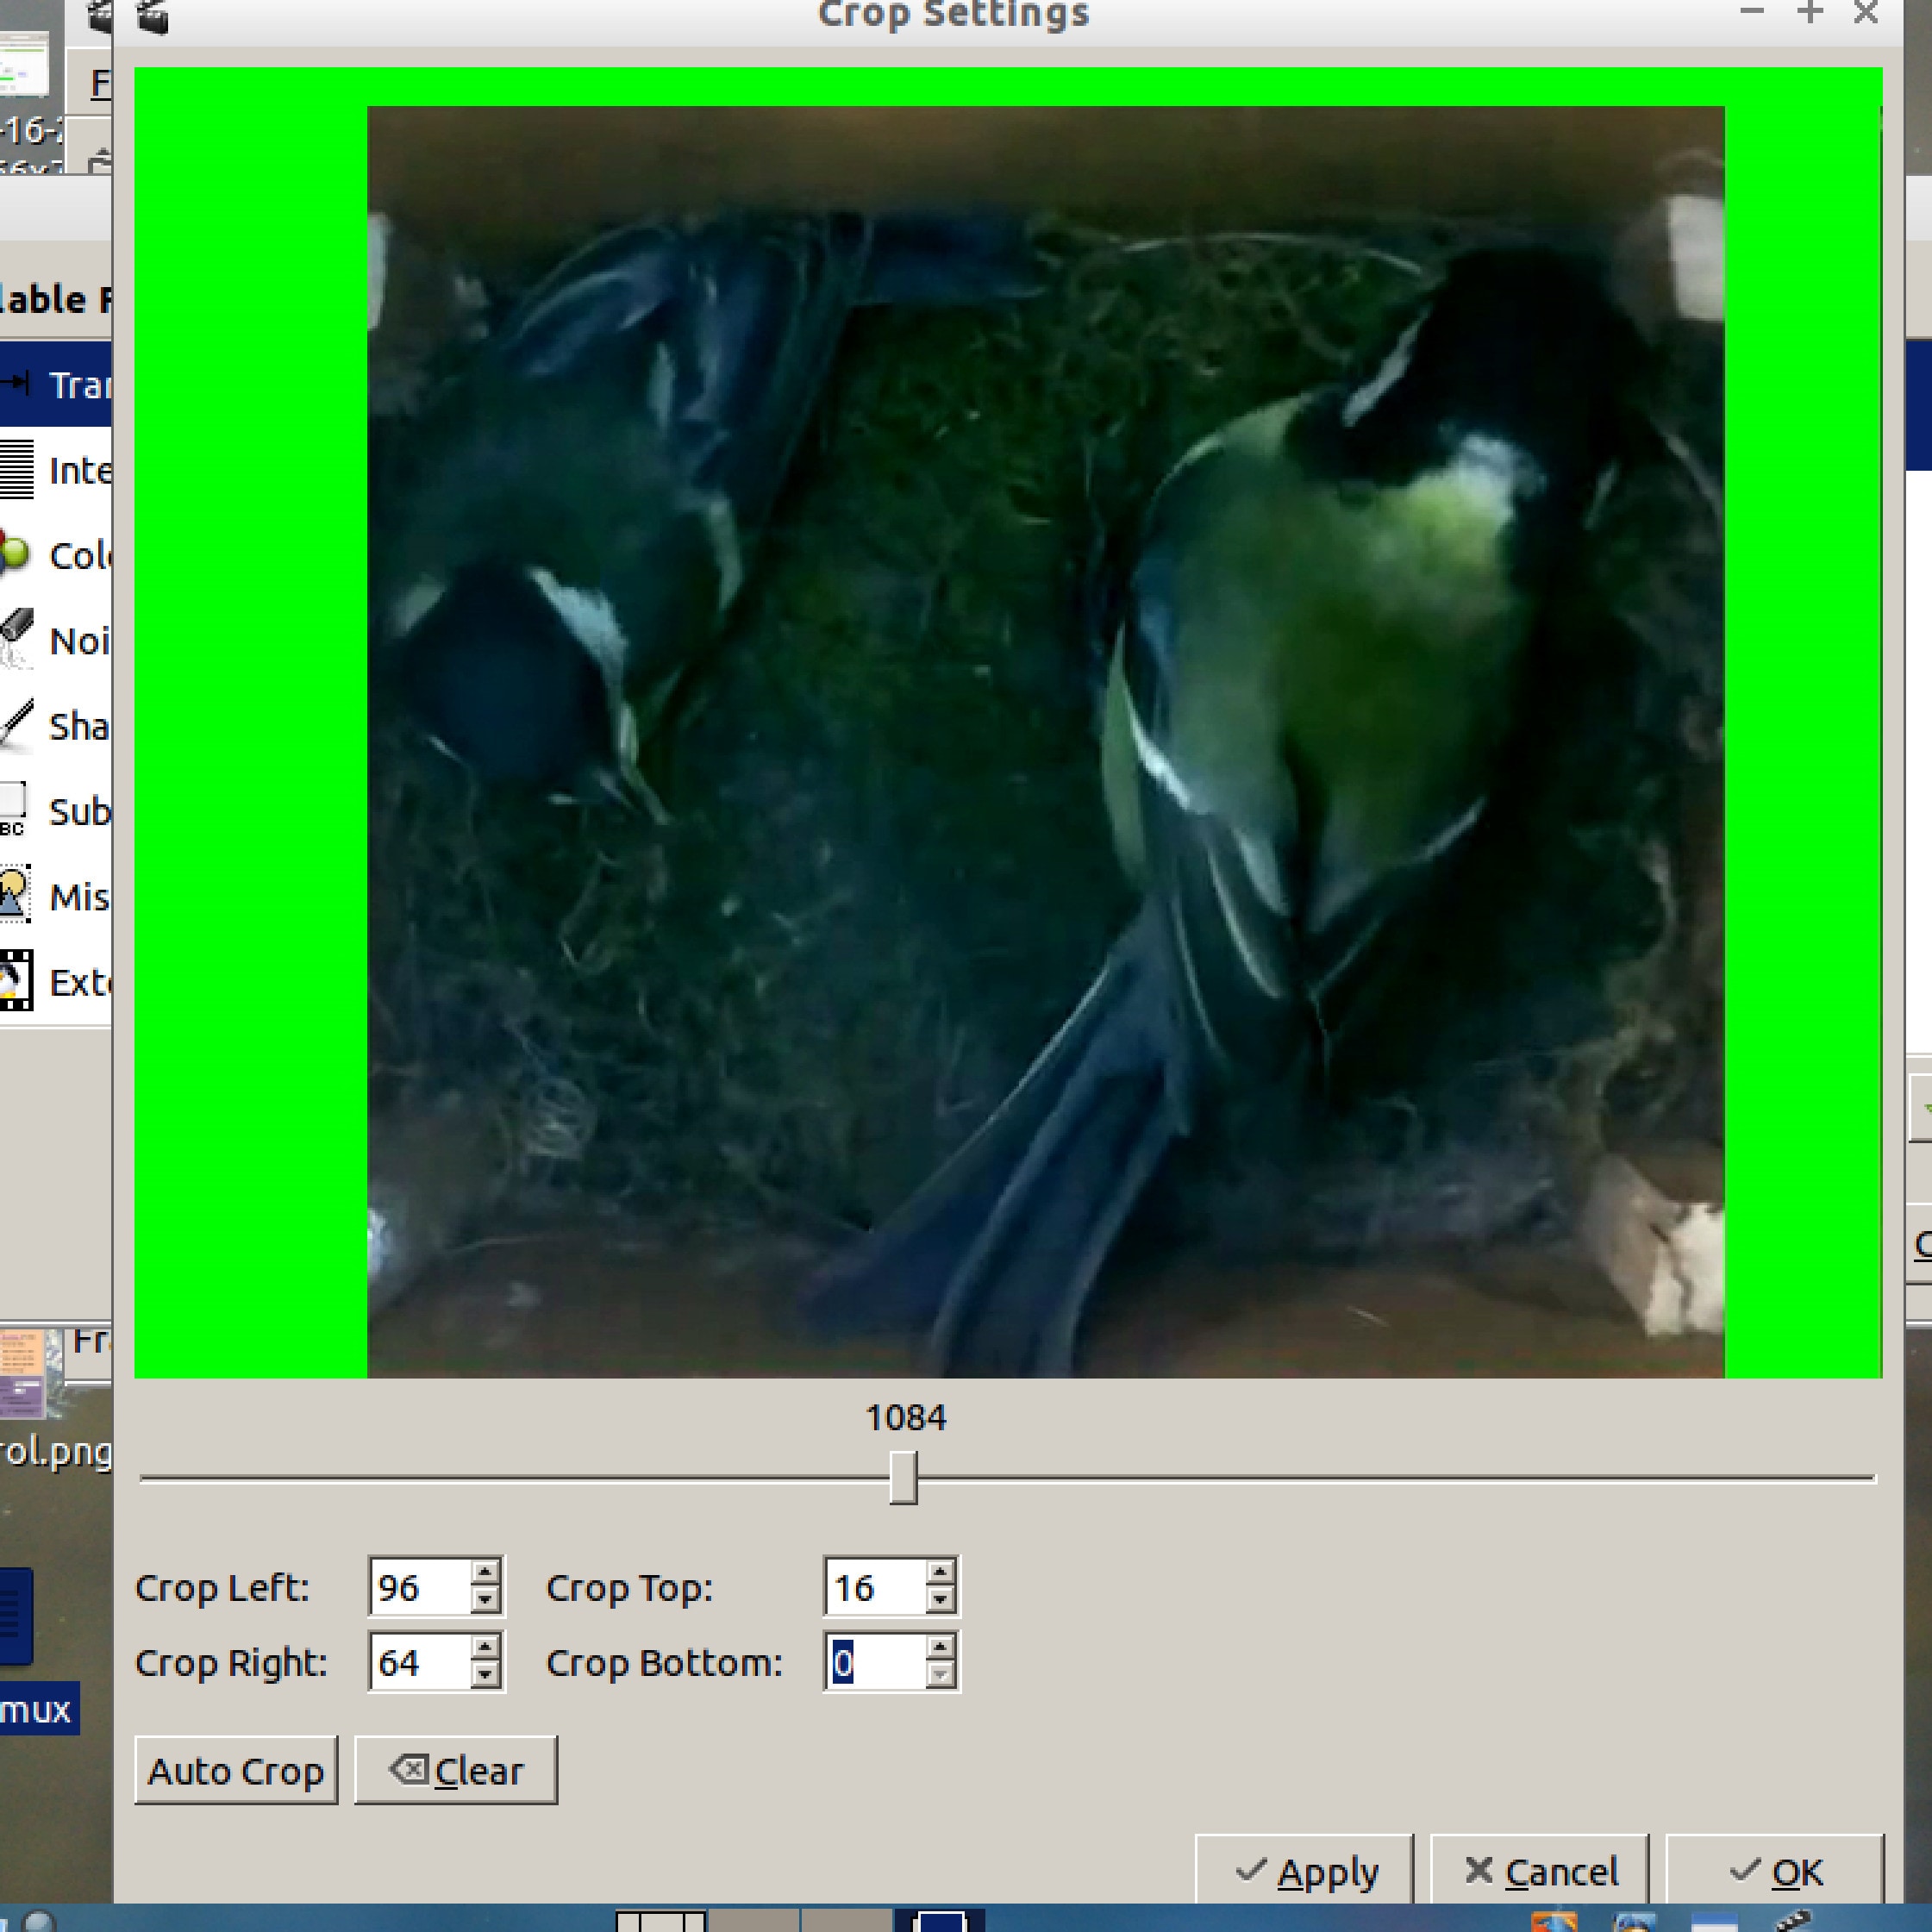Increase Crop Left value with up arrow
1932x1932 pixels.
coord(485,1573)
